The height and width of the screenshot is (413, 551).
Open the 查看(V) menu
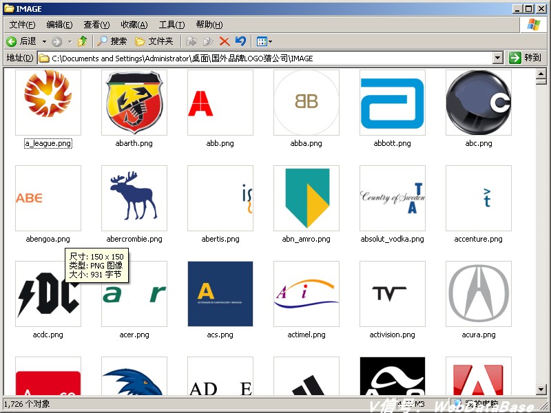[x=96, y=25]
